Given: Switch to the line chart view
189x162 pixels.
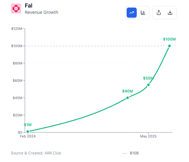Looking at the screenshot, I should coord(132,13).
